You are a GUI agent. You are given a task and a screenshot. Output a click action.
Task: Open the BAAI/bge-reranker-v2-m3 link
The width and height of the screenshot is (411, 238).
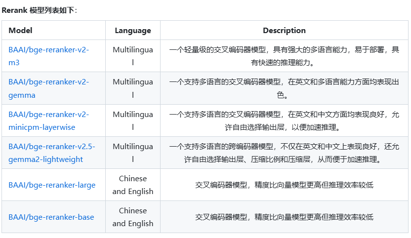tap(49, 56)
